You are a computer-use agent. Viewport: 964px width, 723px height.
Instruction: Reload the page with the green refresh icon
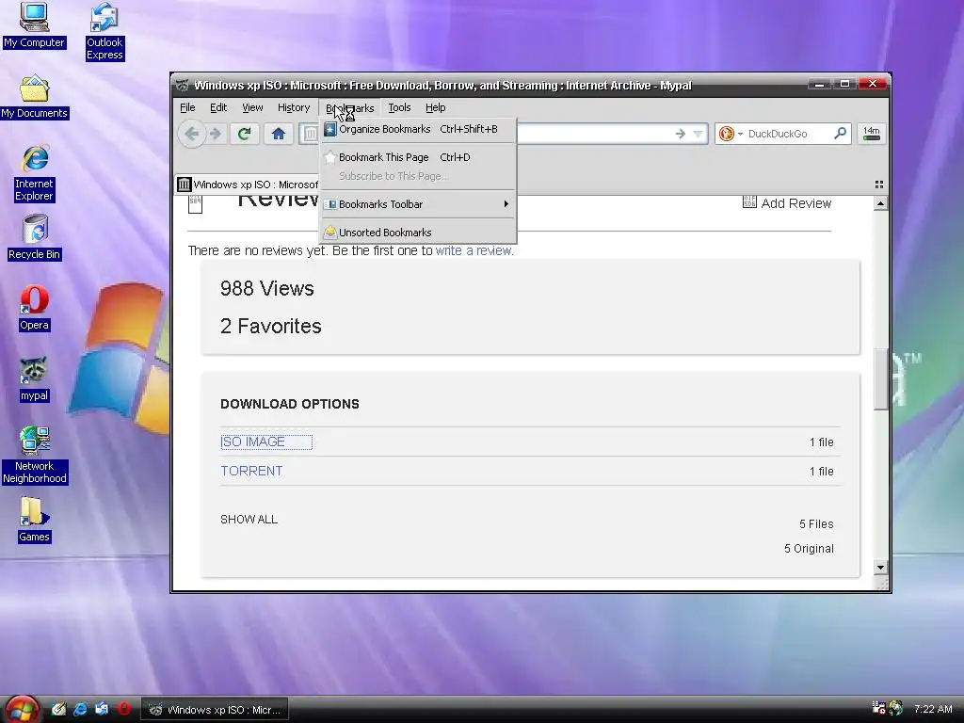pyautogui.click(x=244, y=134)
